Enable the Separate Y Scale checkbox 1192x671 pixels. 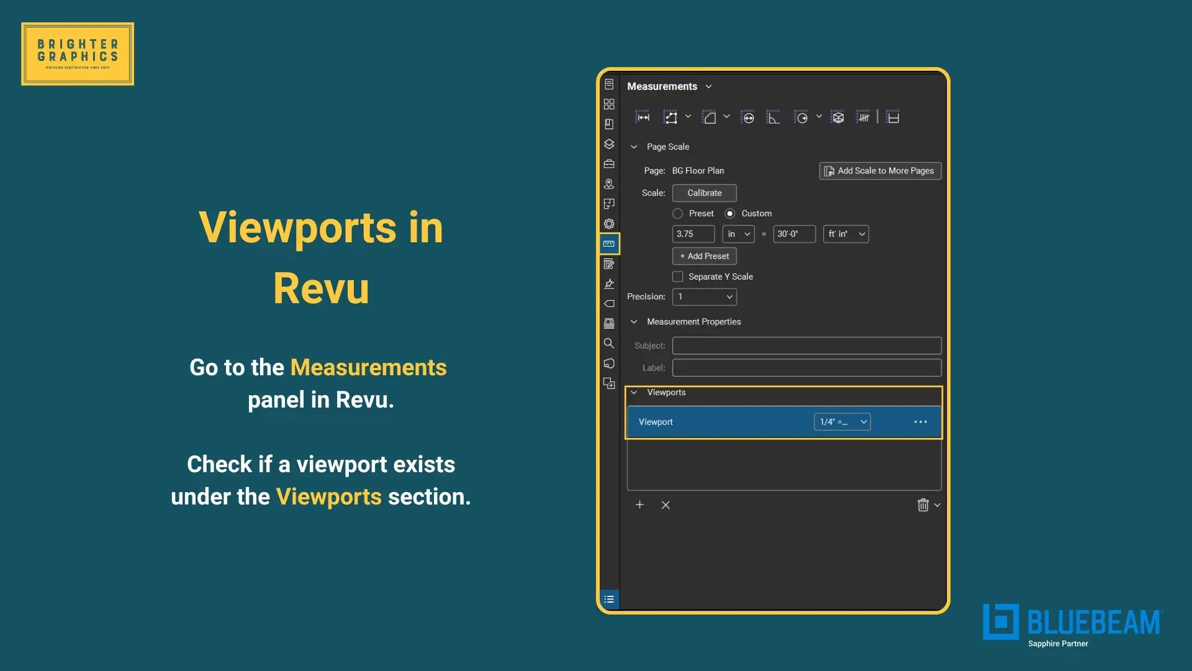[x=678, y=276]
